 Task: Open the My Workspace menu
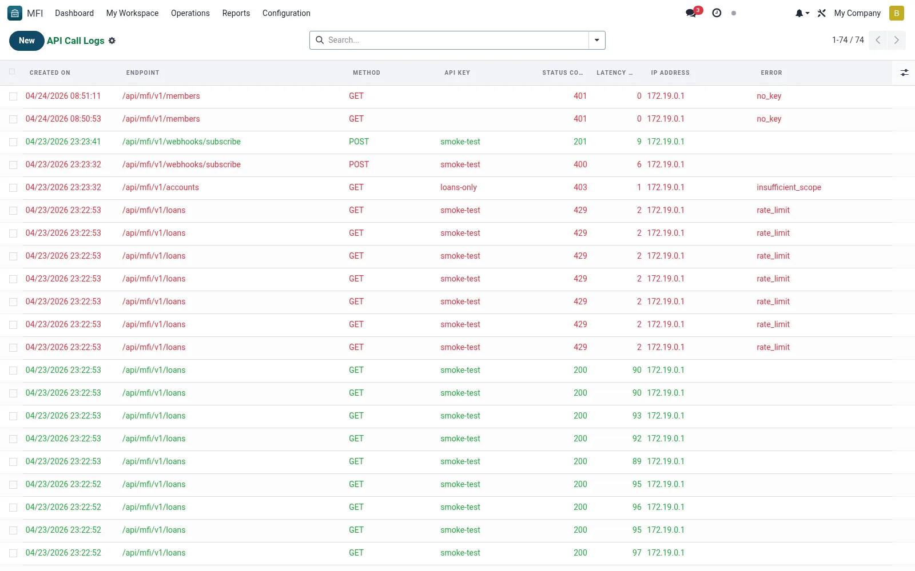(x=132, y=13)
